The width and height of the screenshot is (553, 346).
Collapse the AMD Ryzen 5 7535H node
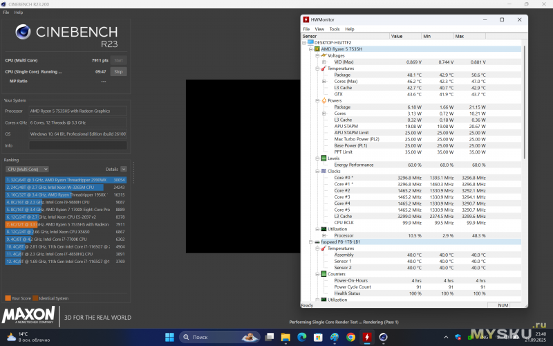click(x=310, y=49)
